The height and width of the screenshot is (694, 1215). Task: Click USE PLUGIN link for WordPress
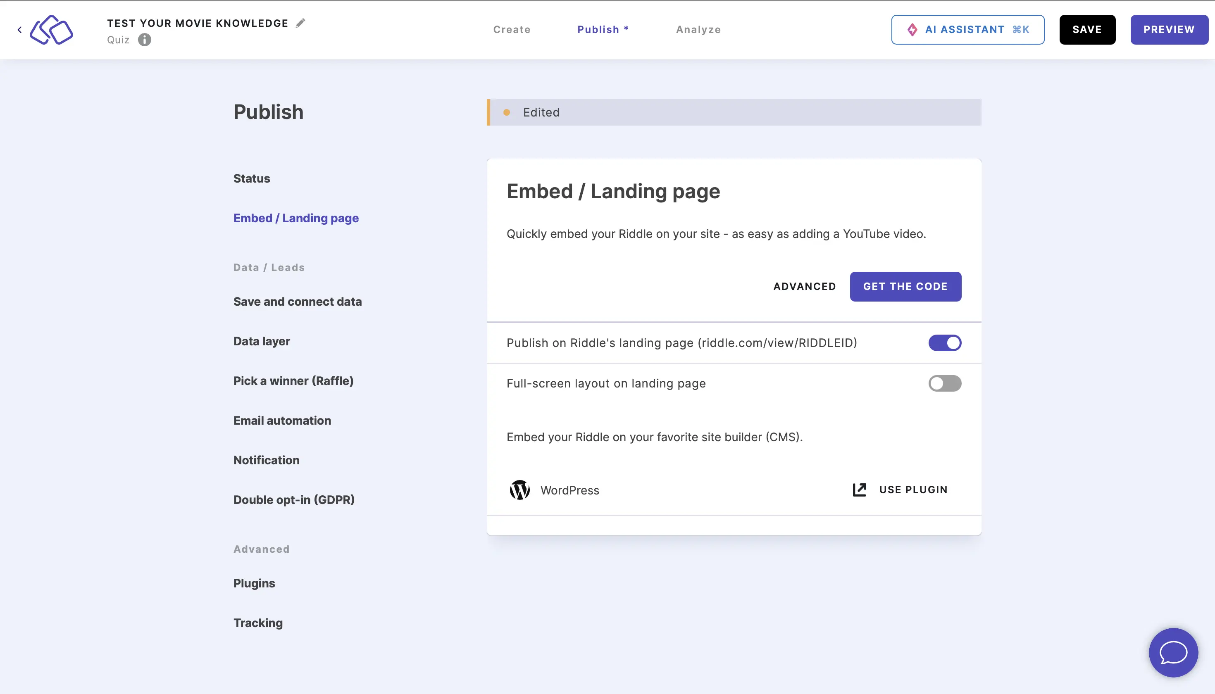pos(900,490)
